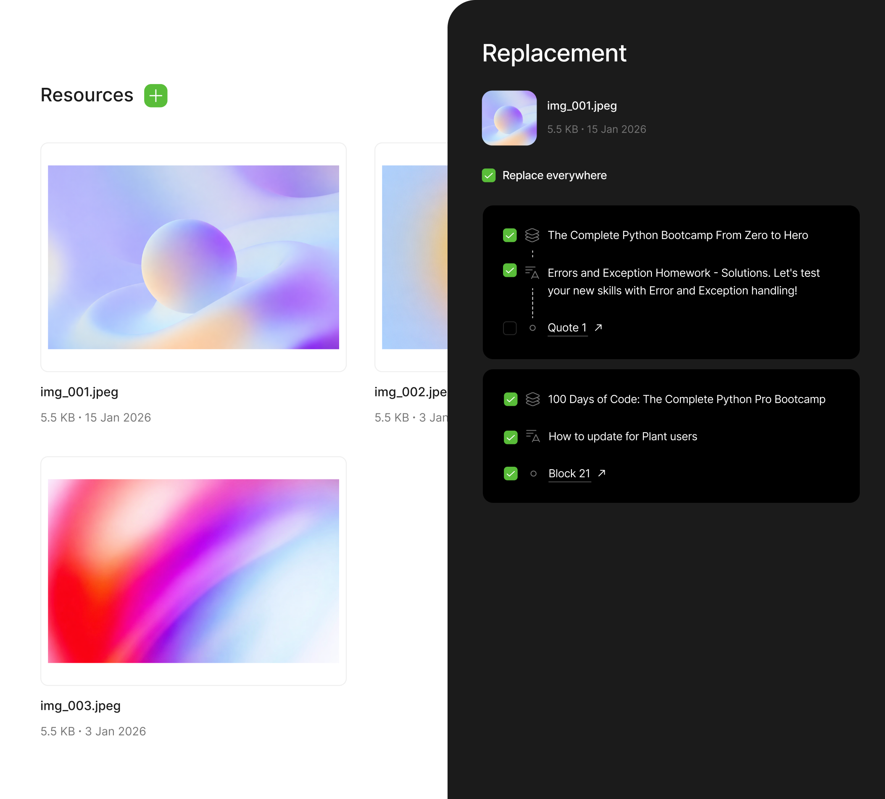Check the Quote 1 checkbox

pos(510,328)
